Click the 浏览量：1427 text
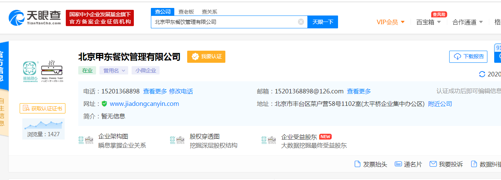Viewport: 501px width, 180px height. (43, 134)
